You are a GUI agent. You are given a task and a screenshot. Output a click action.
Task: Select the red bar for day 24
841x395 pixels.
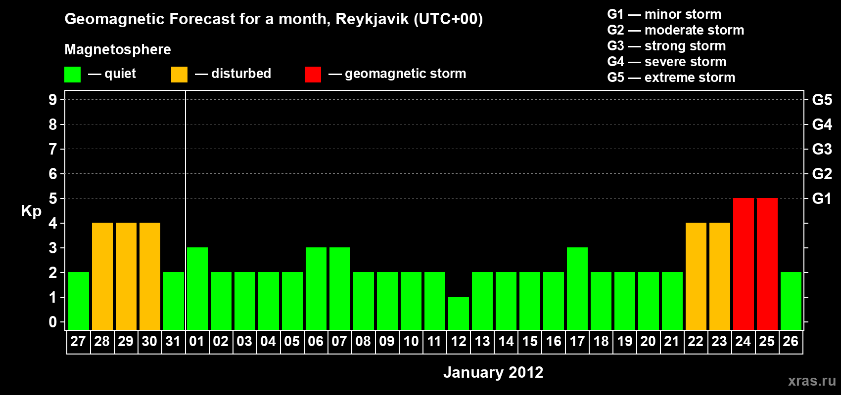[744, 264]
